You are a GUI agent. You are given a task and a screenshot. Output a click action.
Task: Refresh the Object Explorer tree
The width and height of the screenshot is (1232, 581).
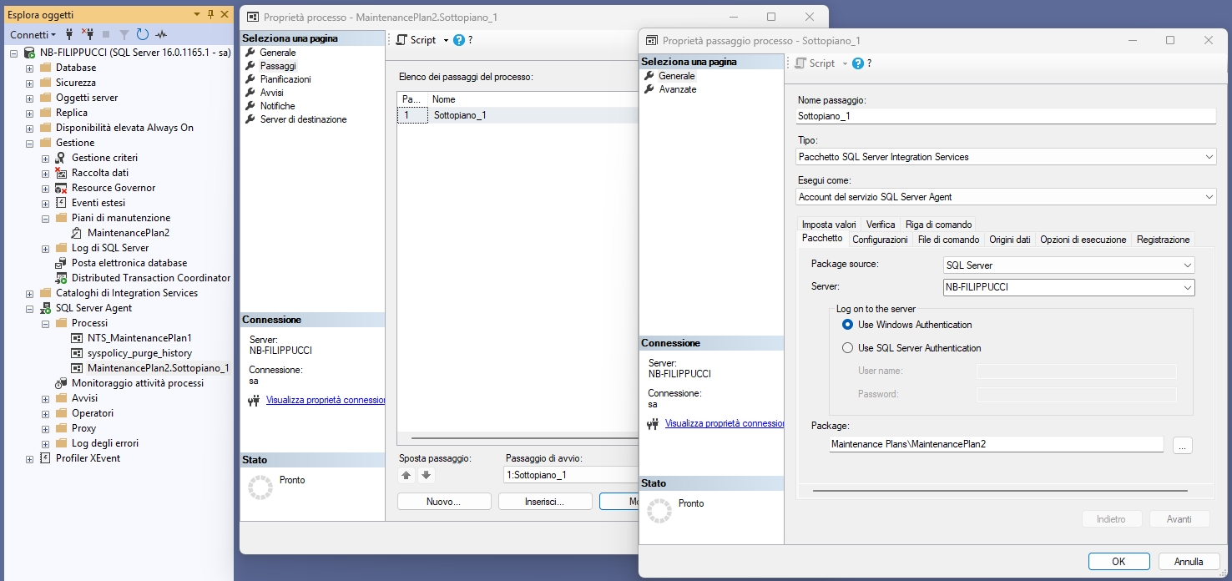click(x=142, y=35)
